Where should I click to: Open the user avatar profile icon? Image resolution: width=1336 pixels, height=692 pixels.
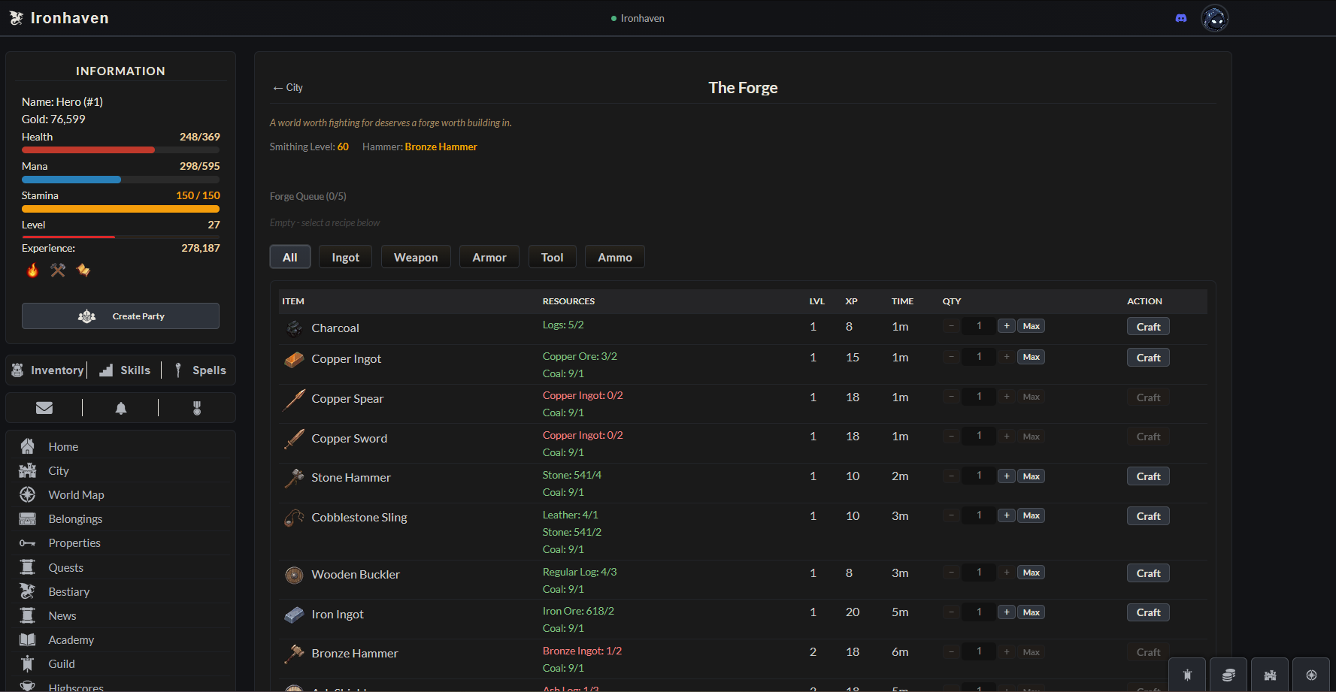(1215, 18)
